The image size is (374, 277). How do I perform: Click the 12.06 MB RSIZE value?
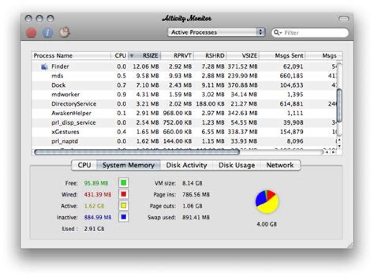point(146,67)
